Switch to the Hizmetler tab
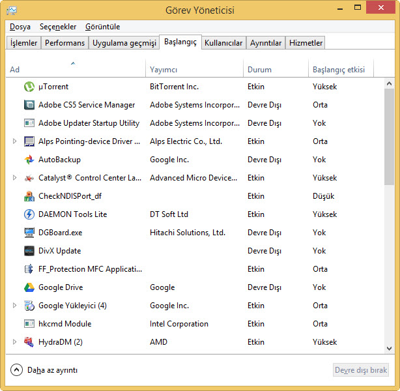The width and height of the screenshot is (400, 391). pyautogui.click(x=306, y=43)
